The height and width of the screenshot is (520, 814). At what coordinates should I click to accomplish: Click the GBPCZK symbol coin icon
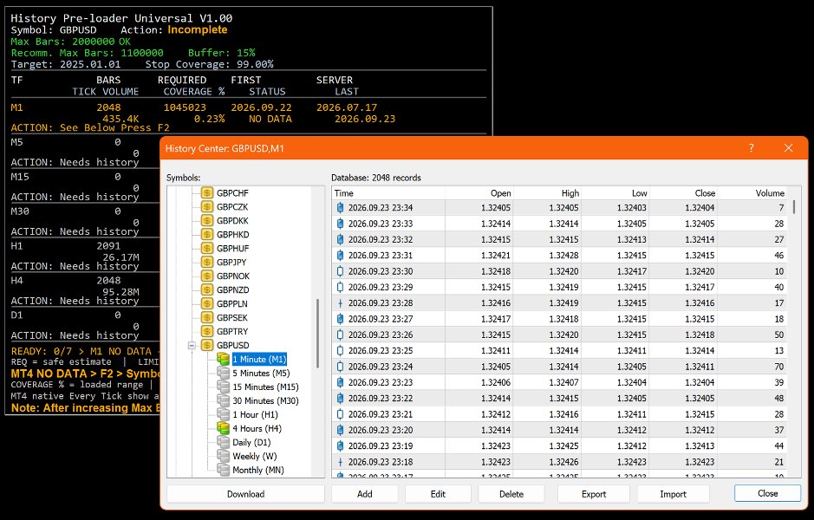[x=207, y=206]
